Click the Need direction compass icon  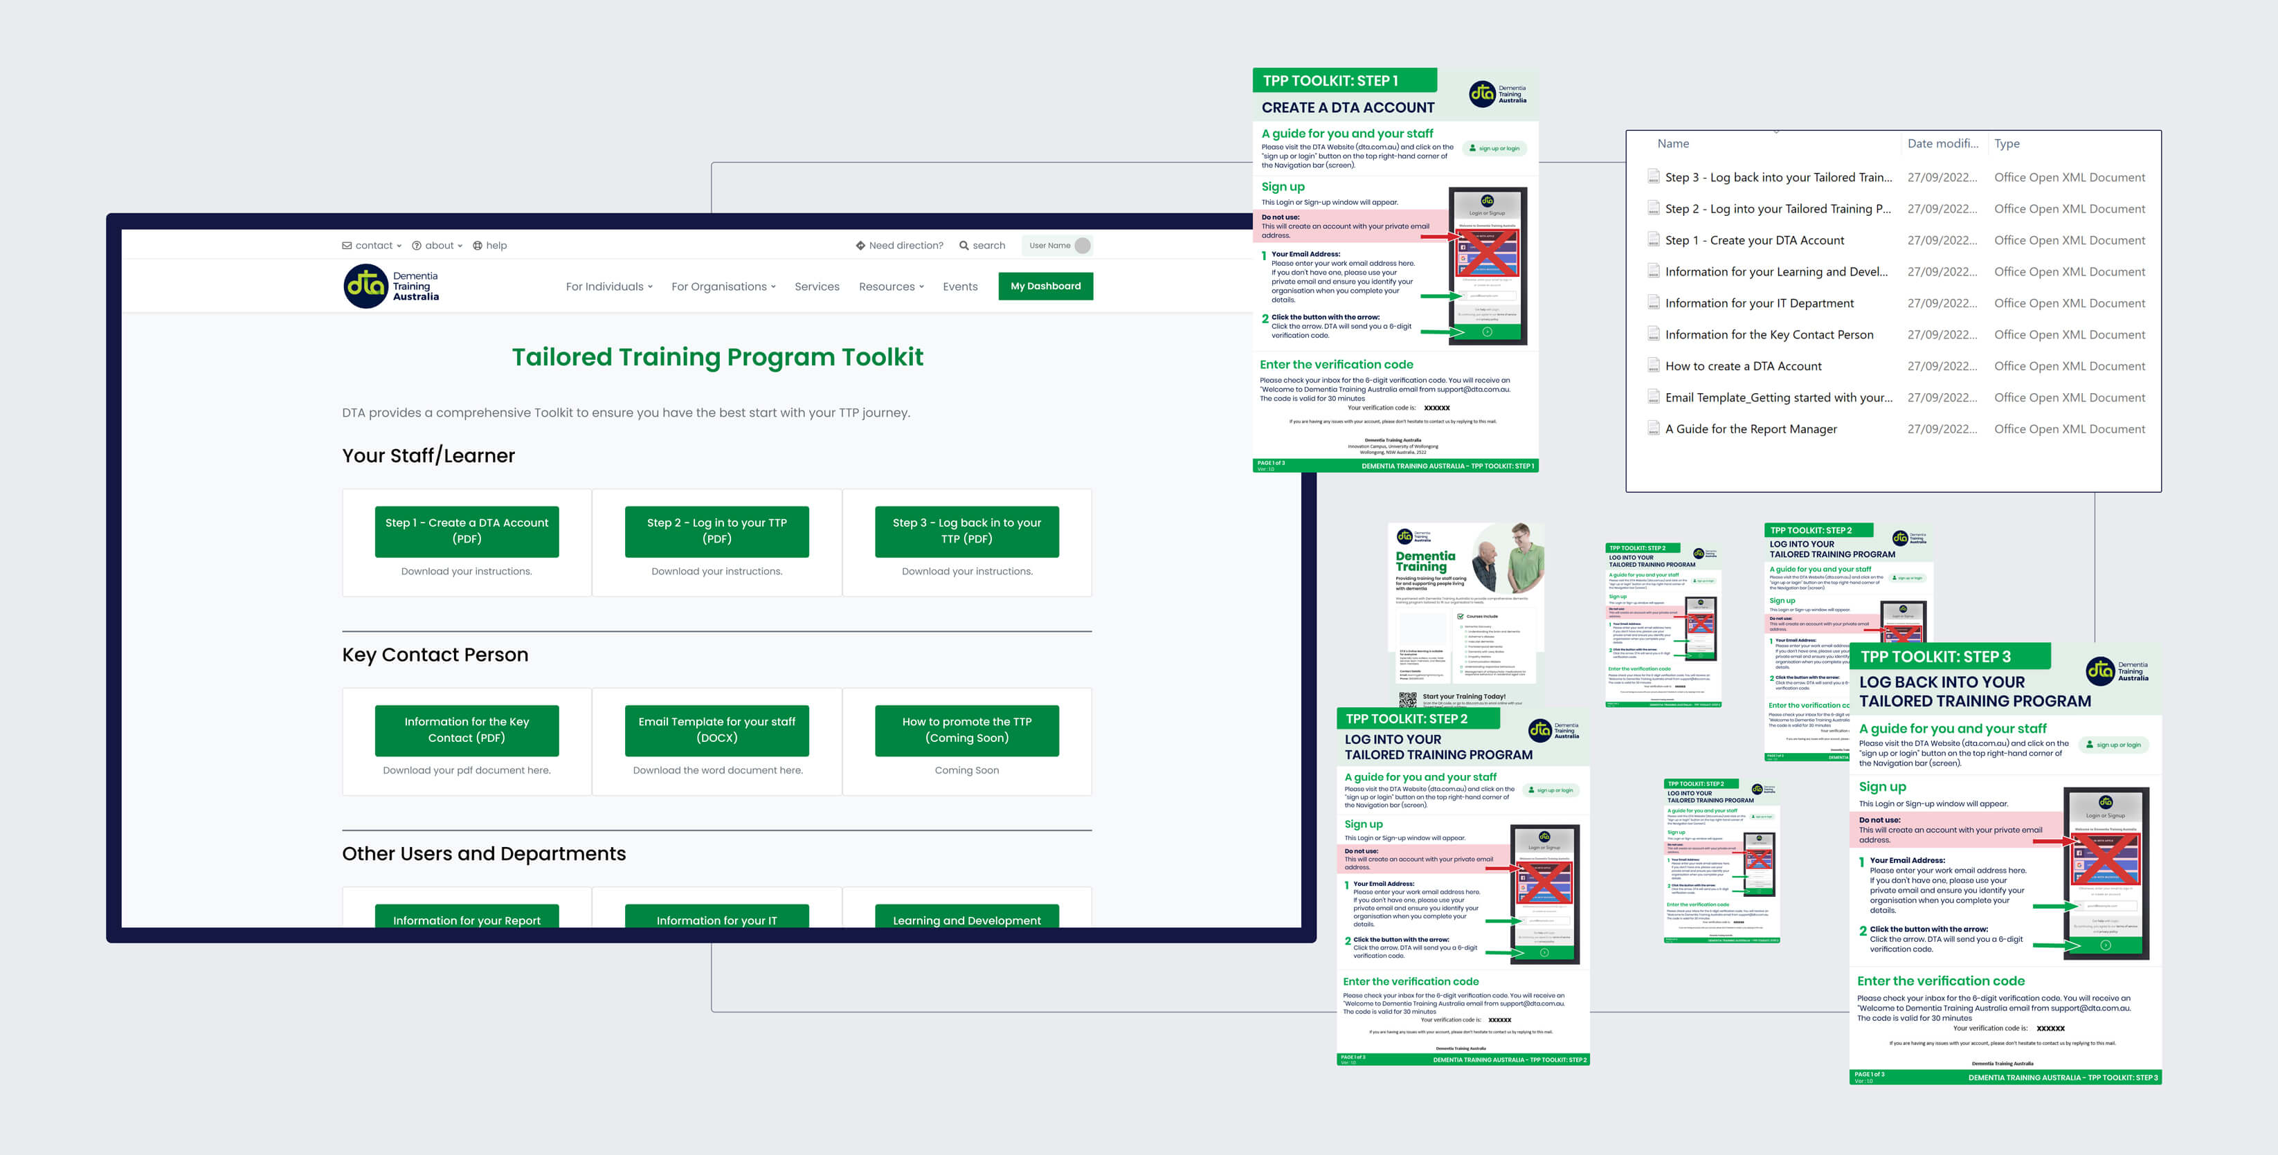(860, 246)
